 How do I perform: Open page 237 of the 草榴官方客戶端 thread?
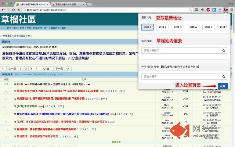pyautogui.click(x=122, y=91)
